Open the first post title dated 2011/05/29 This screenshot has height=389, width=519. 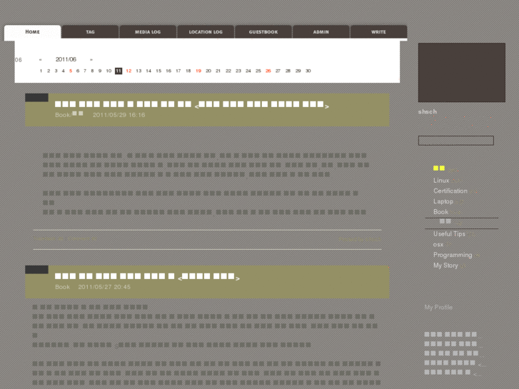pyautogui.click(x=192, y=105)
